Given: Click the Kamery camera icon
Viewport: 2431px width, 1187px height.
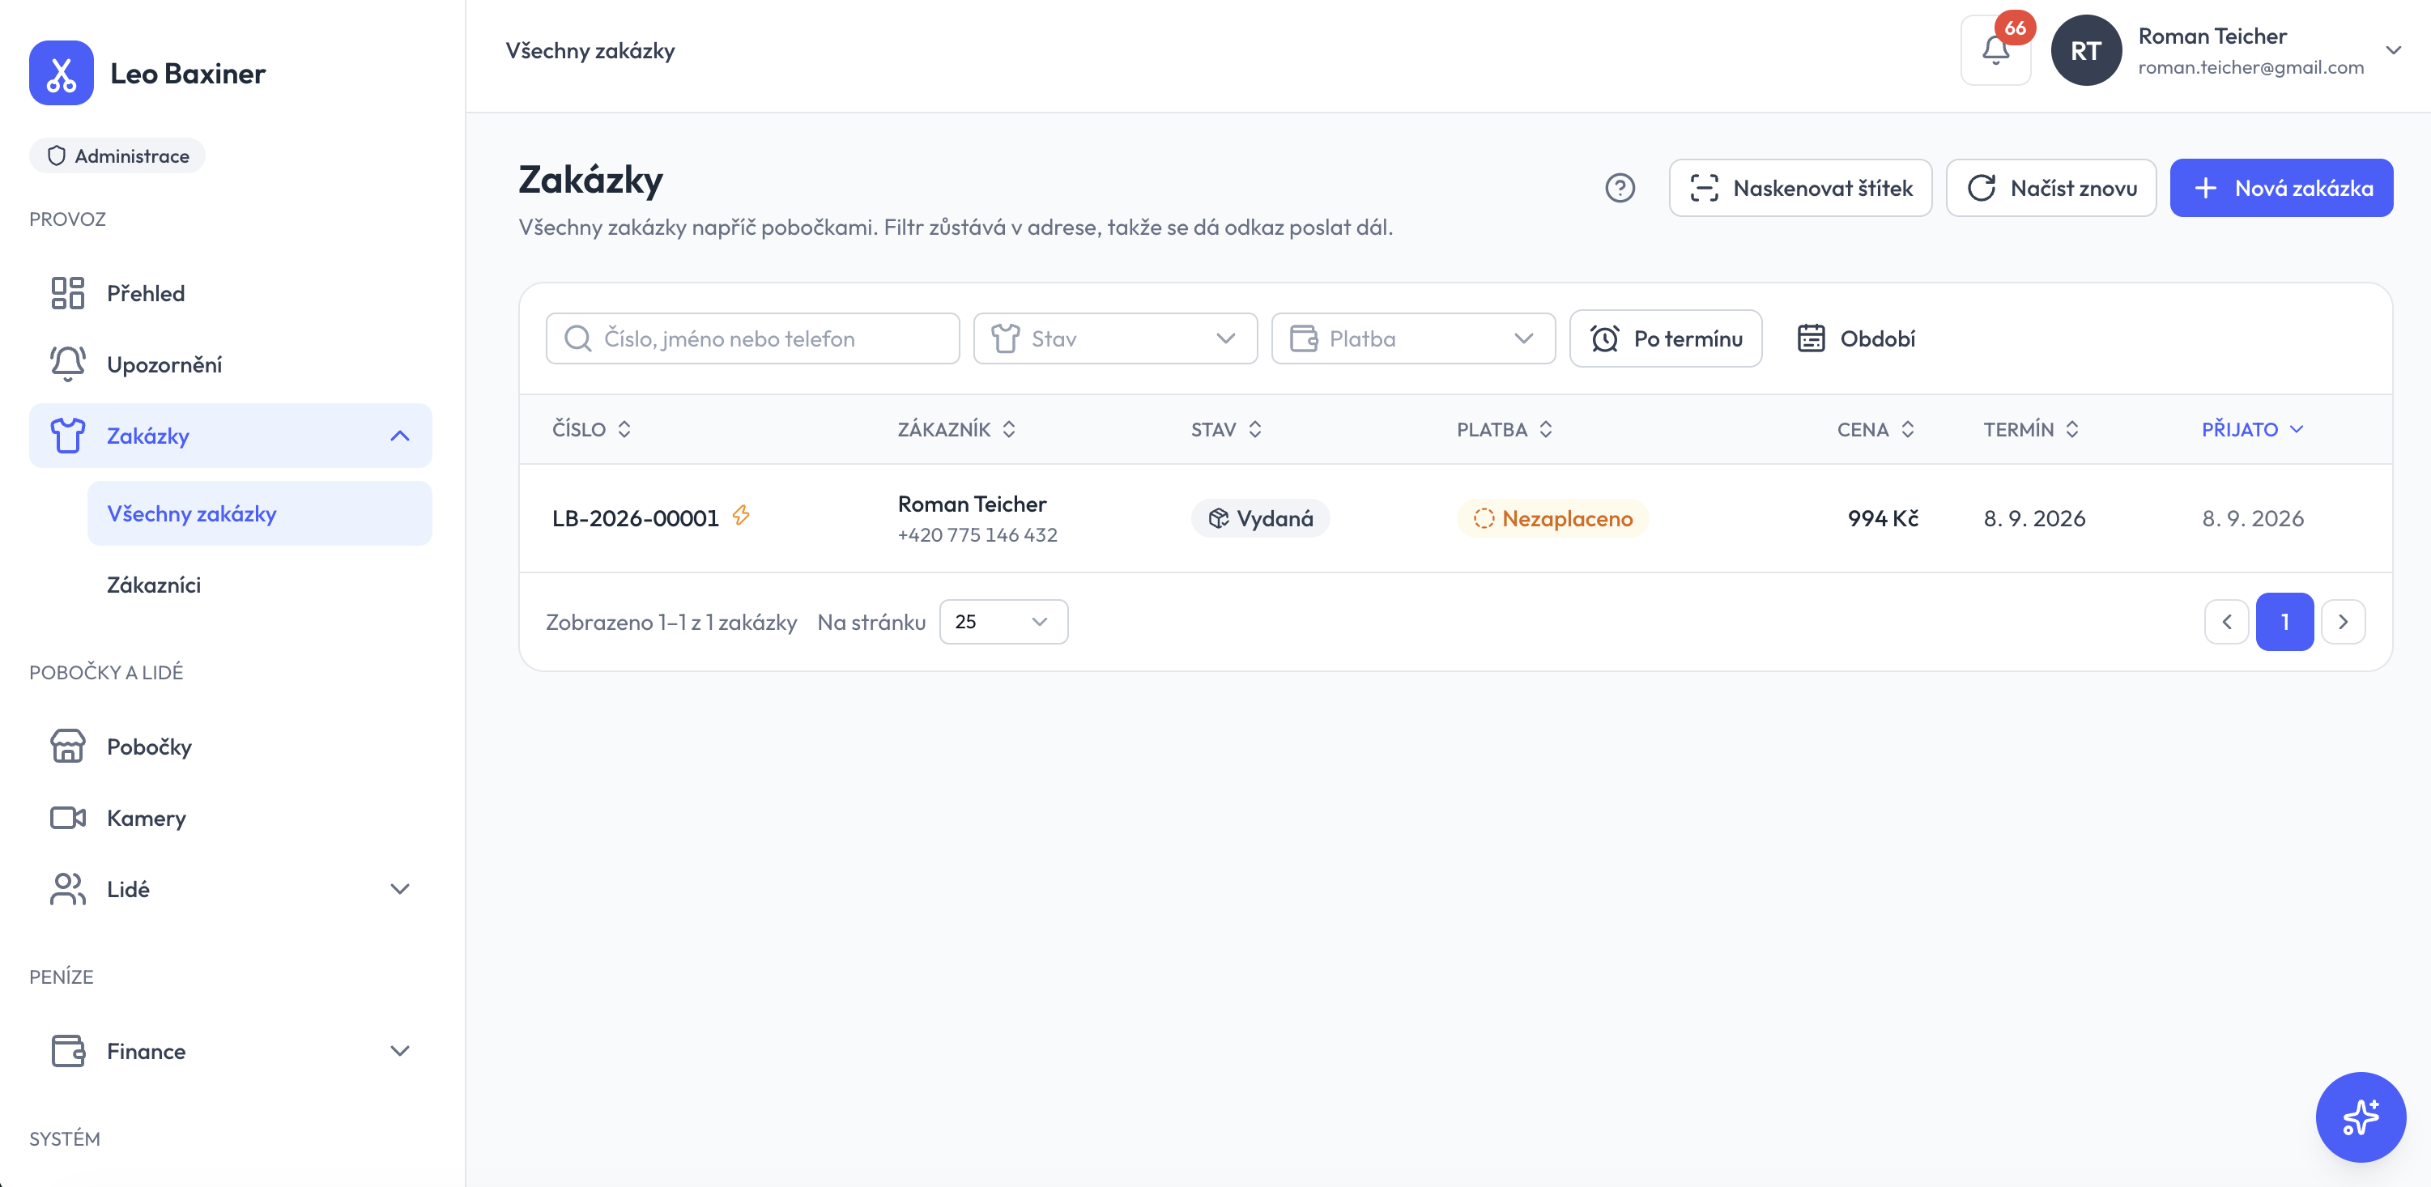Looking at the screenshot, I should click(x=68, y=817).
